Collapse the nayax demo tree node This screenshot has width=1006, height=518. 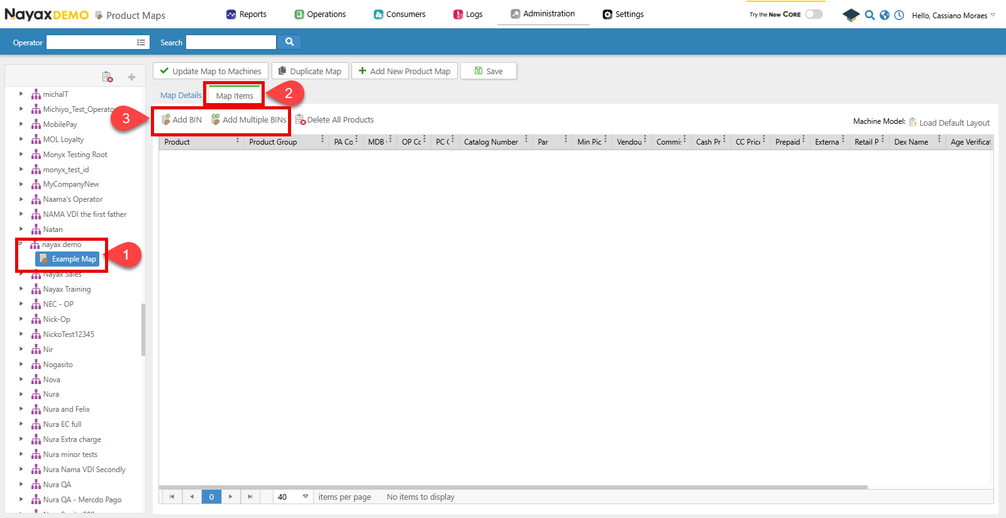21,244
